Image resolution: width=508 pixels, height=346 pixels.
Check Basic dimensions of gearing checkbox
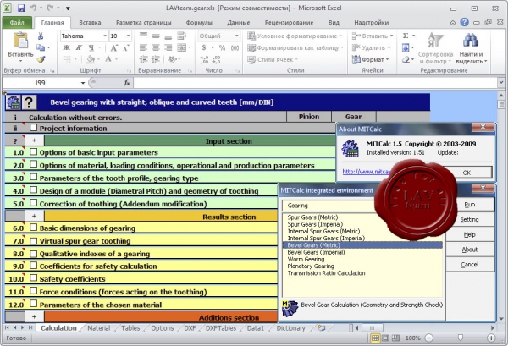(33, 228)
